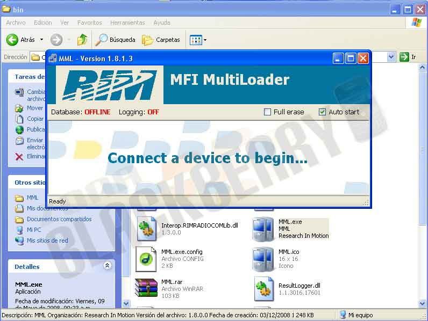This screenshot has height=321, width=428.
Task: Click the left task pane scroll down arrow
Action: click(x=126, y=303)
